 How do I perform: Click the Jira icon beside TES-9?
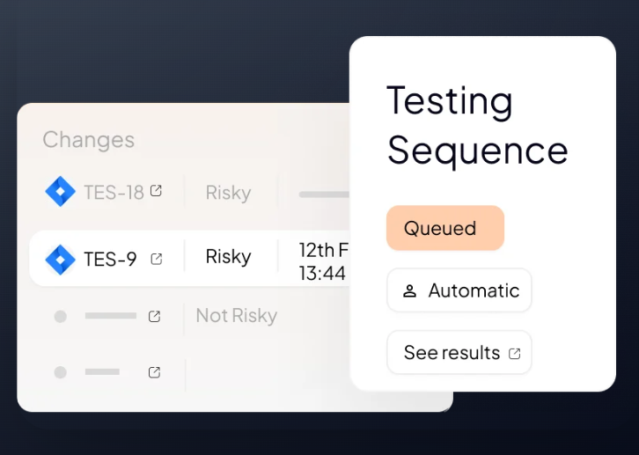tap(60, 259)
